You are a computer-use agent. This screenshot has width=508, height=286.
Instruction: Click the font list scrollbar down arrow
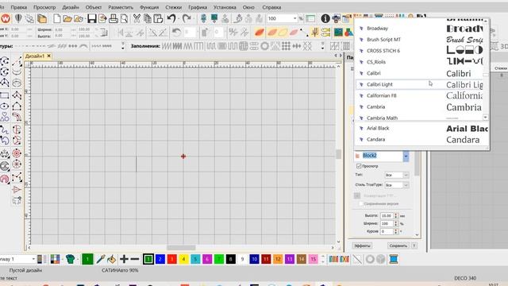[485, 118]
